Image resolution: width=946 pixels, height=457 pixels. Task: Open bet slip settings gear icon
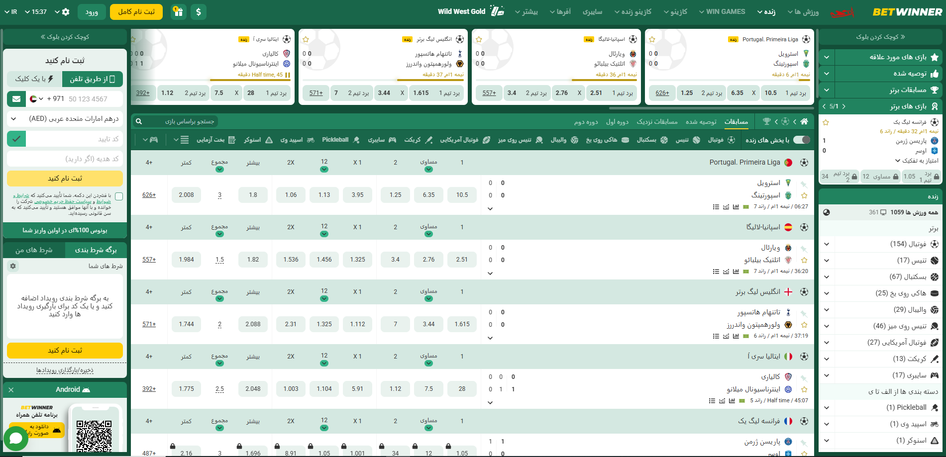[13, 266]
